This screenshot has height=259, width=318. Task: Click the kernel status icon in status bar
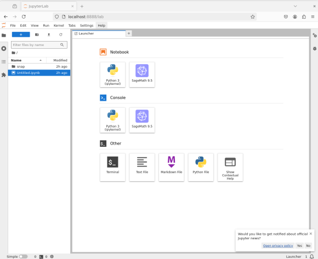[52, 257]
